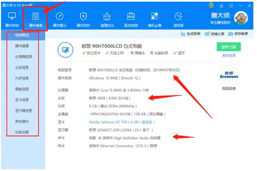The height and width of the screenshot is (171, 257).
Task: Select 显卡信息 in the sidebar
Action: click(22, 100)
